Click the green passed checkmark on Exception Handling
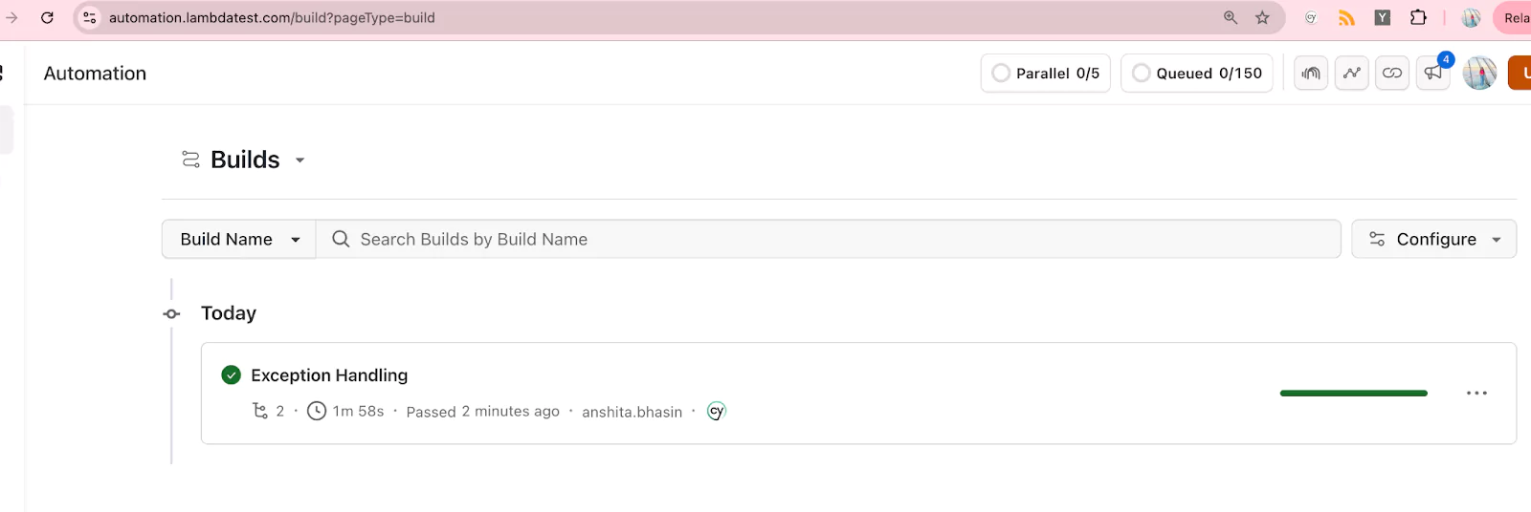 pos(231,375)
